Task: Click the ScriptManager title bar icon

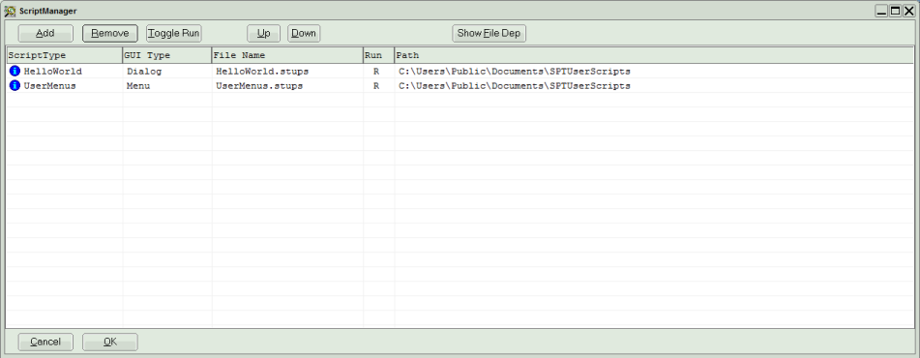Action: tap(10, 11)
